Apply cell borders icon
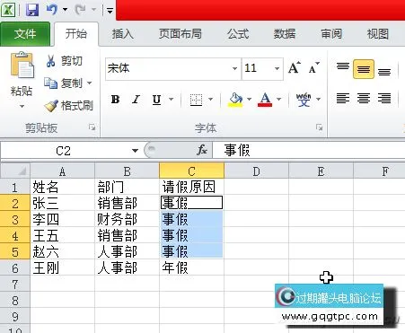The width and height of the screenshot is (405, 333). (x=196, y=100)
